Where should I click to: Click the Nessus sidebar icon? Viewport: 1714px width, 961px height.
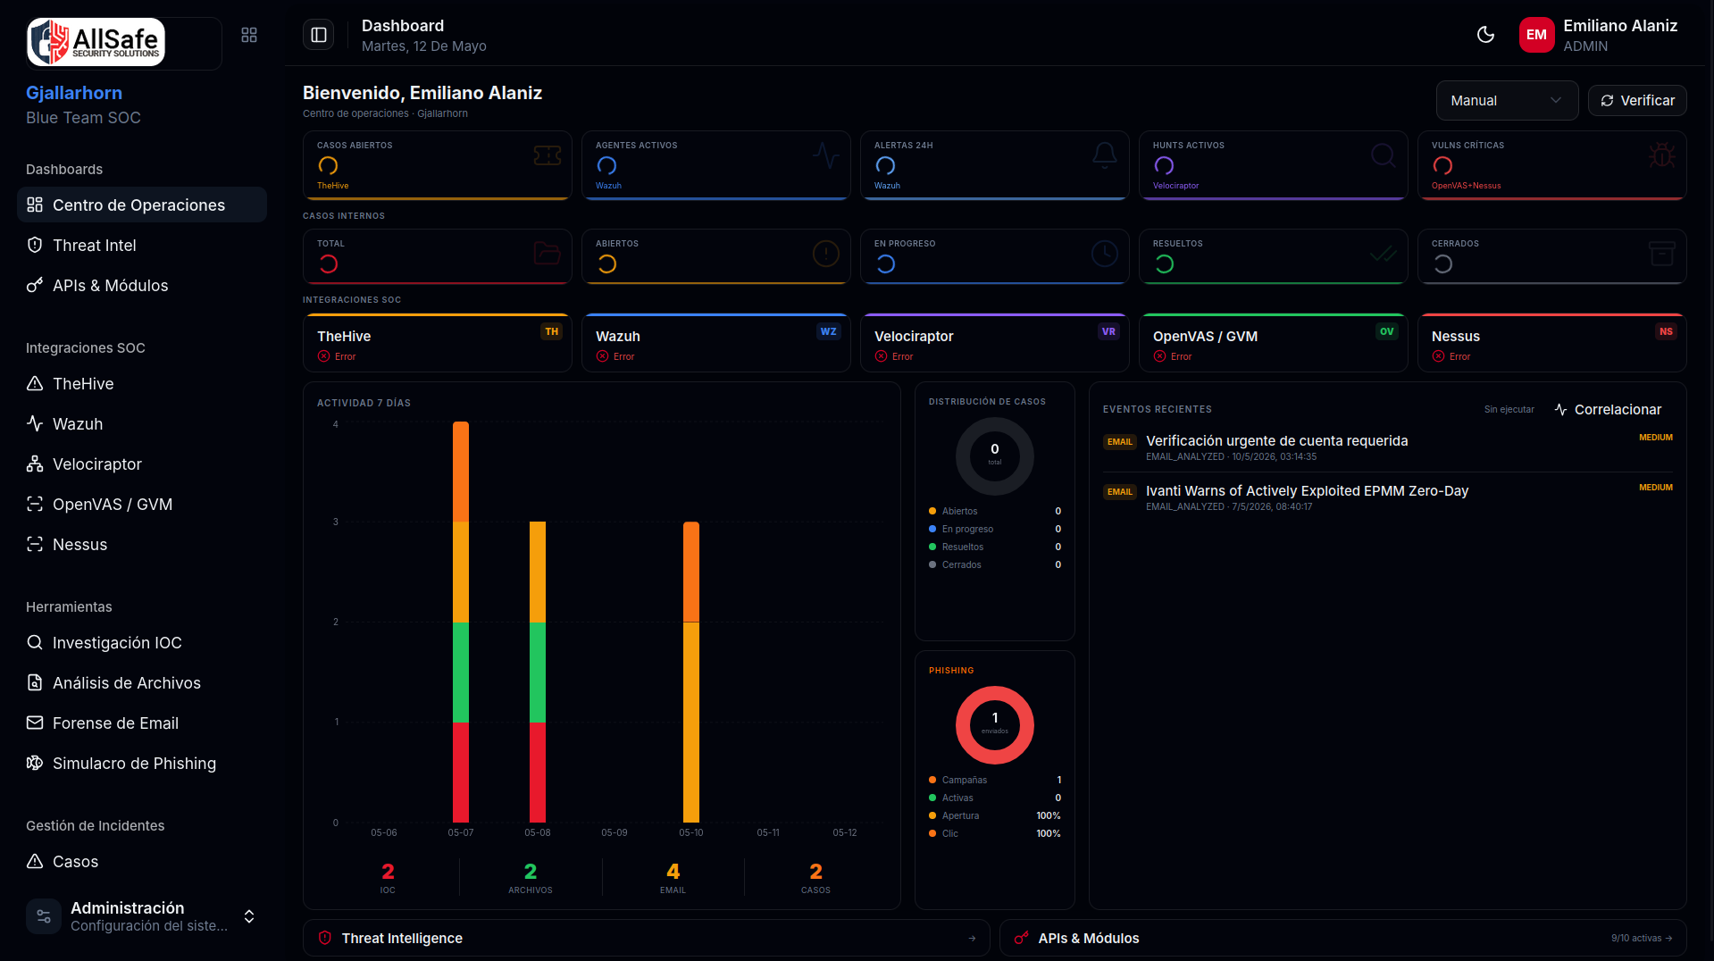35,544
